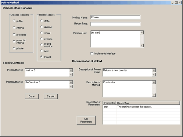Screen dimensions: 183x137
Task: Click the Precondition(s) text box
Action: coord(47,72)
